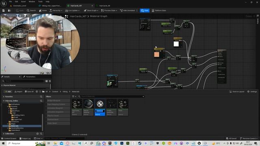The height and width of the screenshot is (146, 260).
Task: Collapse the Odyssey_Online tree root
Action: point(4,101)
